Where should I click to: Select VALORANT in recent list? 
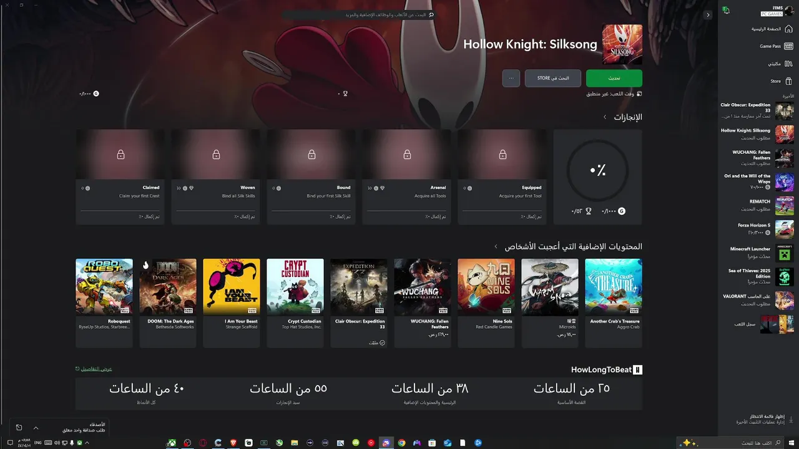tap(757, 300)
